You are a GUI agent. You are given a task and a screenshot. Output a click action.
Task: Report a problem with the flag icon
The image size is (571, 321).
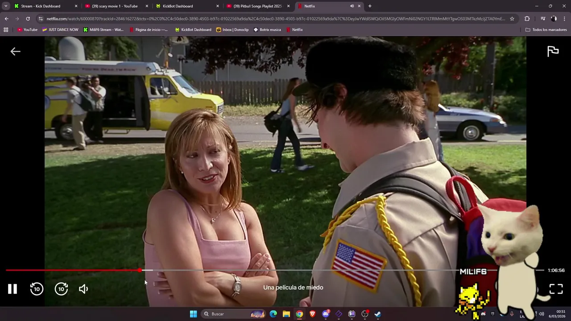(553, 51)
